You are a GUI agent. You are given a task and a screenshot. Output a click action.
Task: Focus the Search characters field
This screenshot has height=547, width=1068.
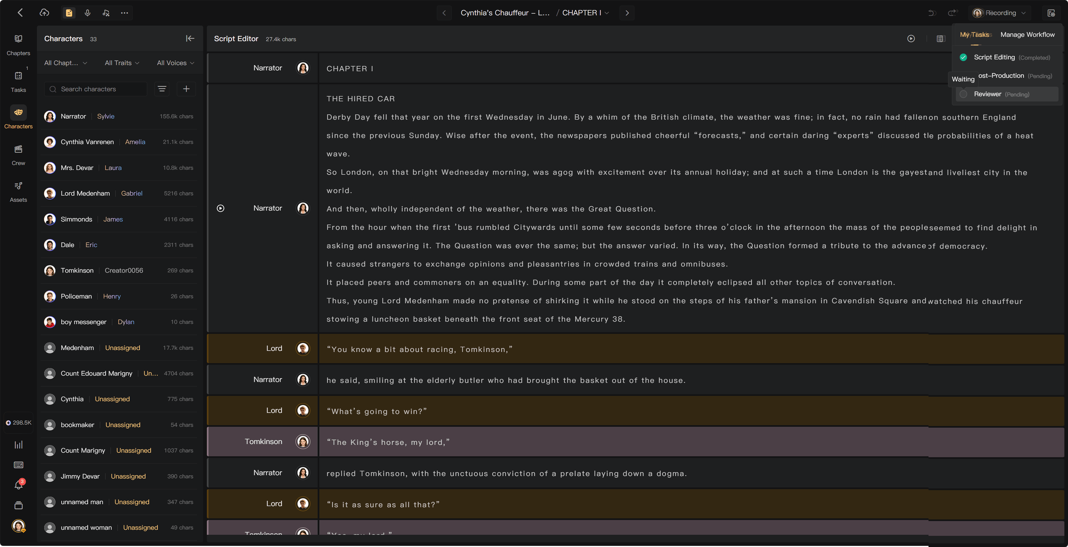pyautogui.click(x=96, y=89)
